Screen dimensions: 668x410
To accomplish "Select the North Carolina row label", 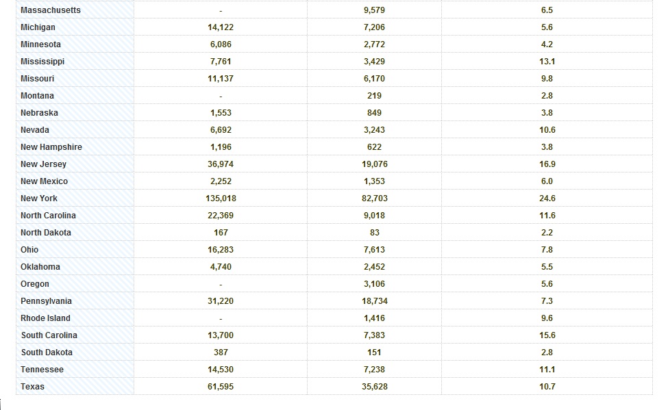I will click(x=48, y=216).
